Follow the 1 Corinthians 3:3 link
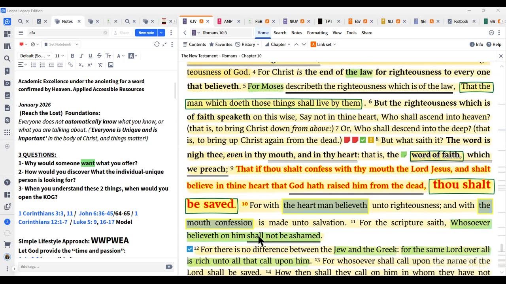This screenshot has height=284, width=506. pyautogui.click(x=41, y=213)
